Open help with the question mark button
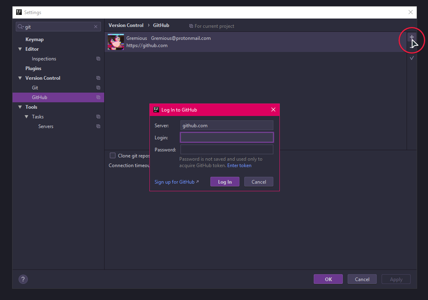 click(23, 279)
